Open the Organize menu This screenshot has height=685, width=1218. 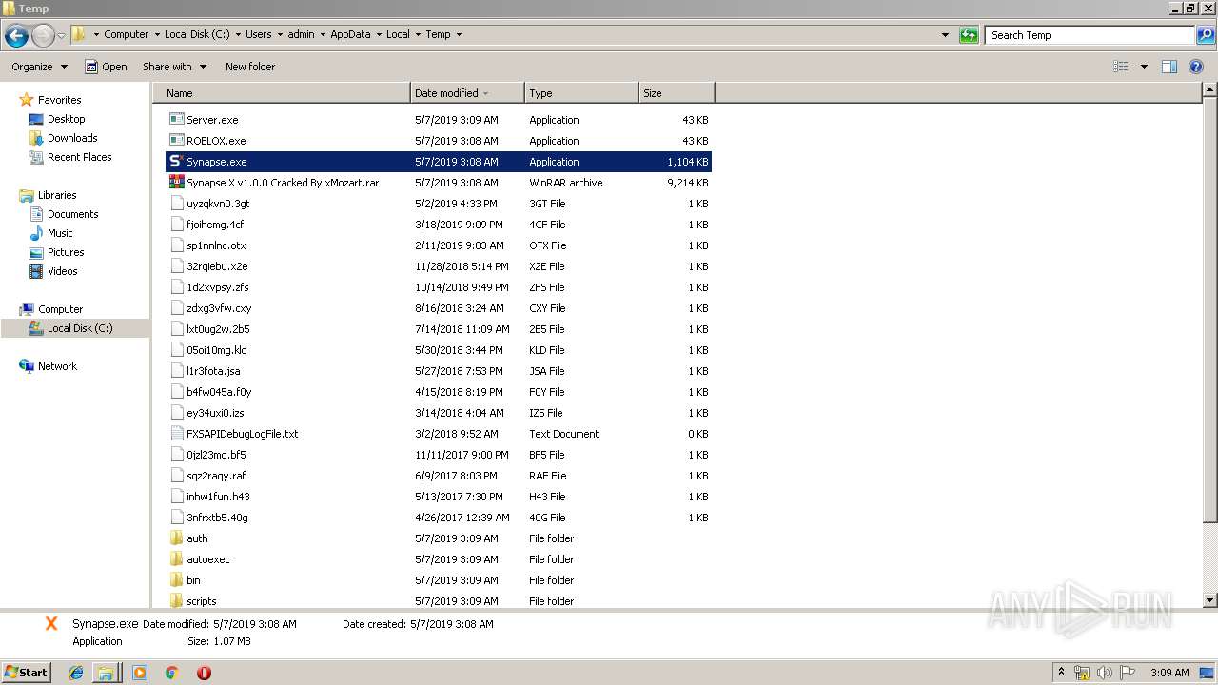[39, 67]
